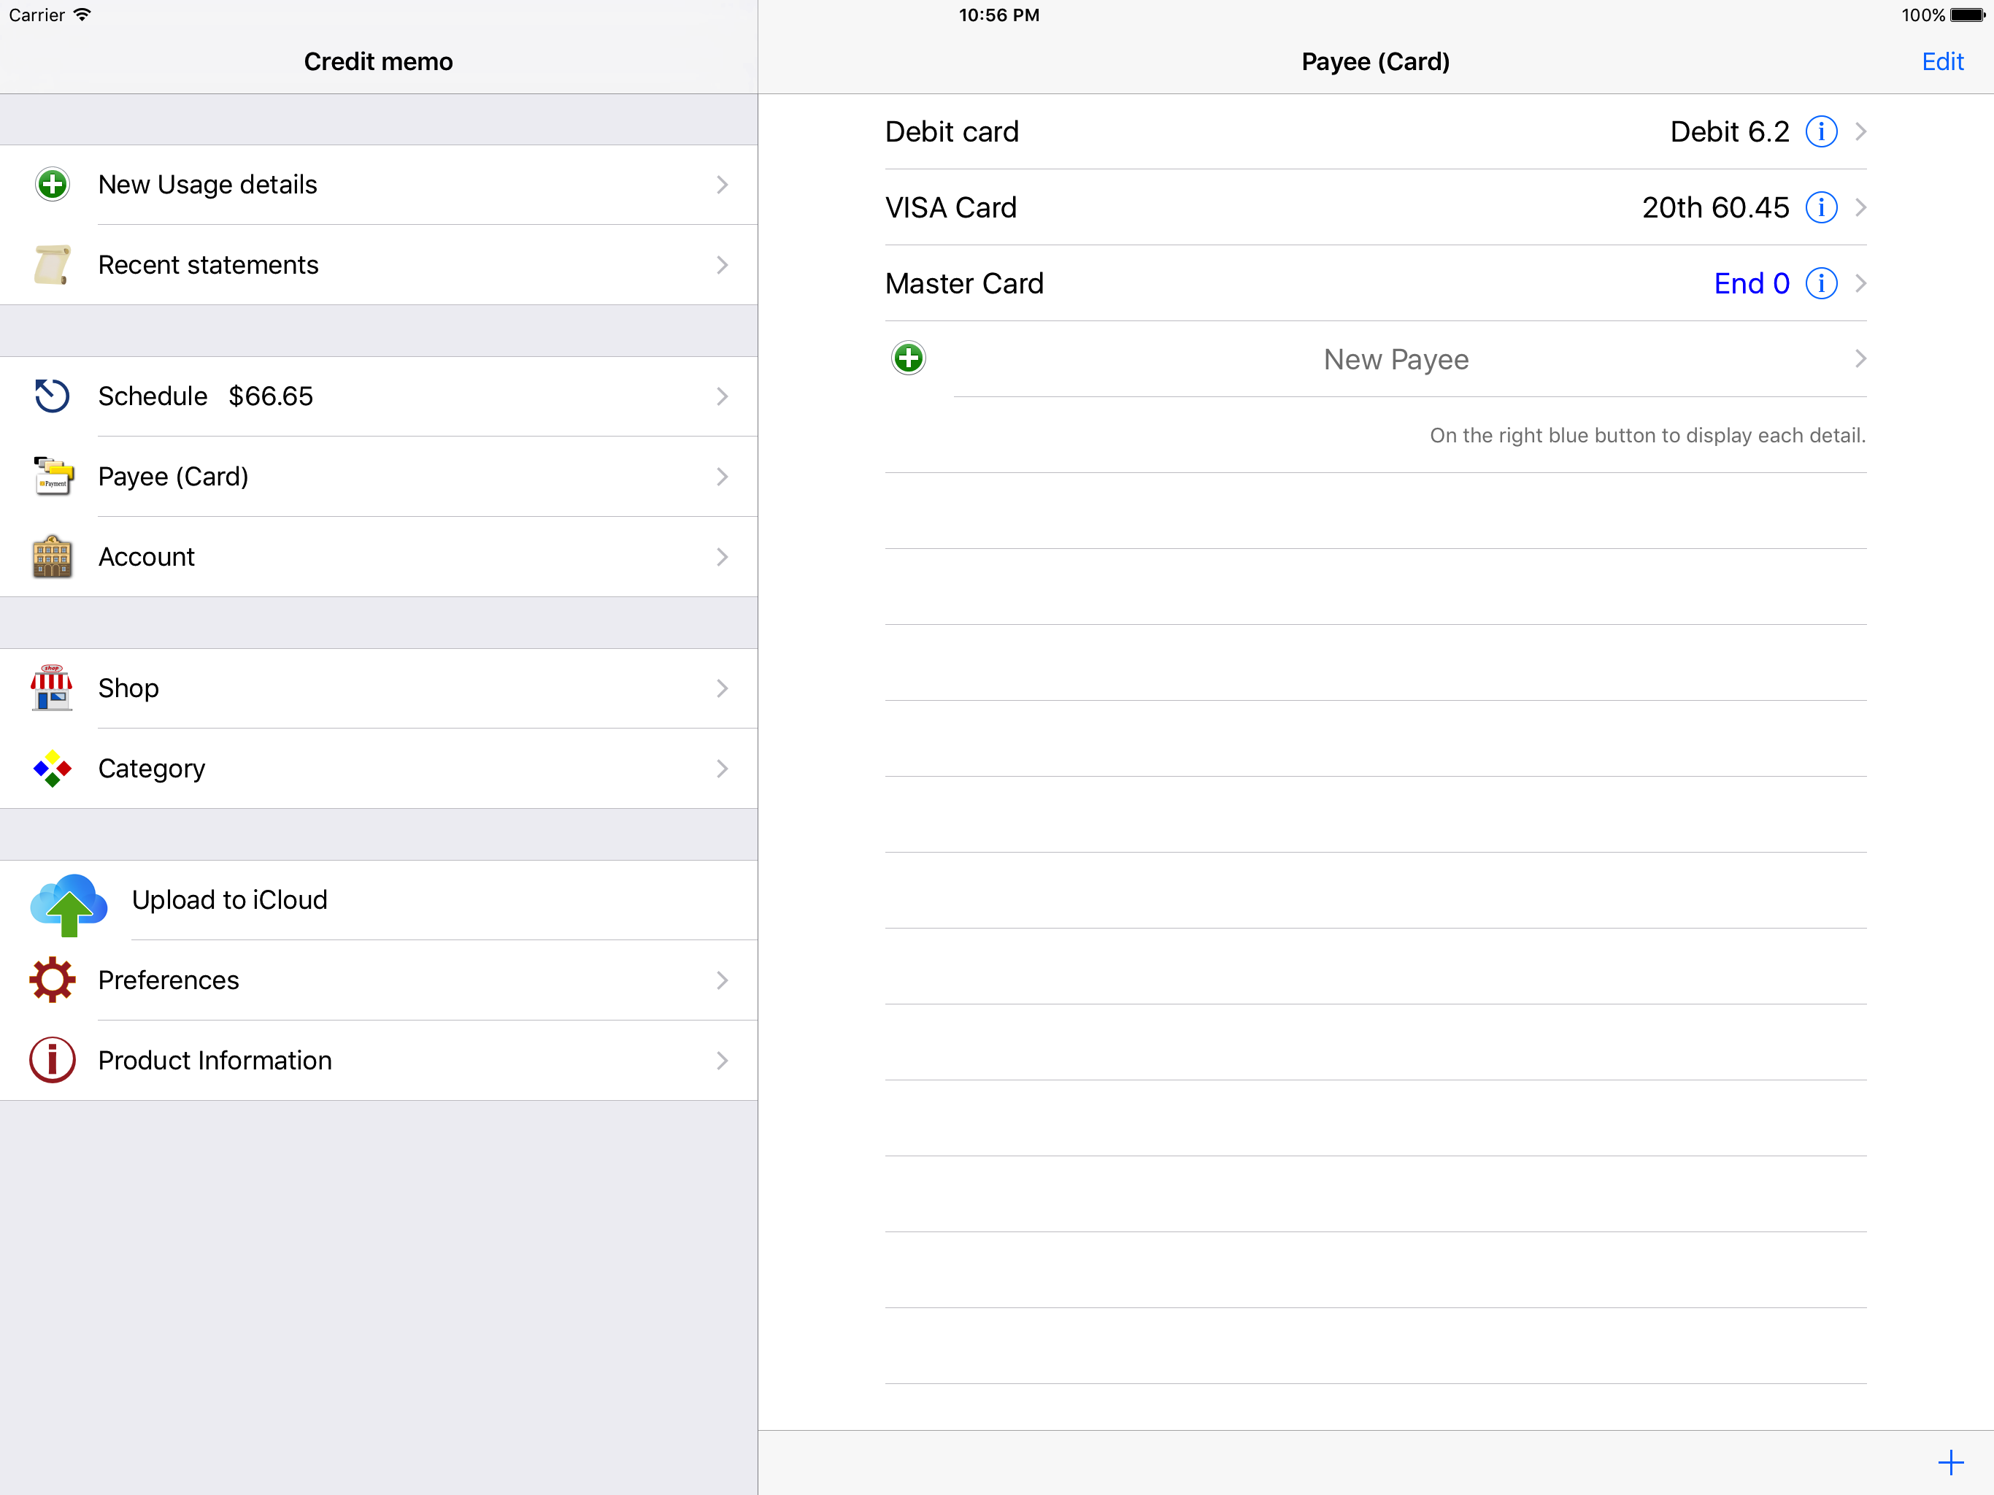Open the Category menu item

click(379, 769)
